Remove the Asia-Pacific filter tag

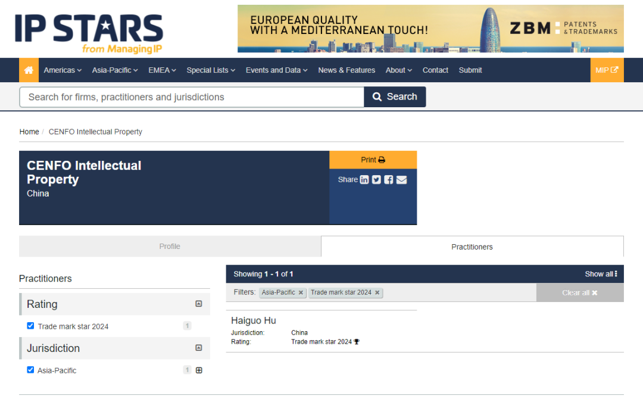click(301, 292)
